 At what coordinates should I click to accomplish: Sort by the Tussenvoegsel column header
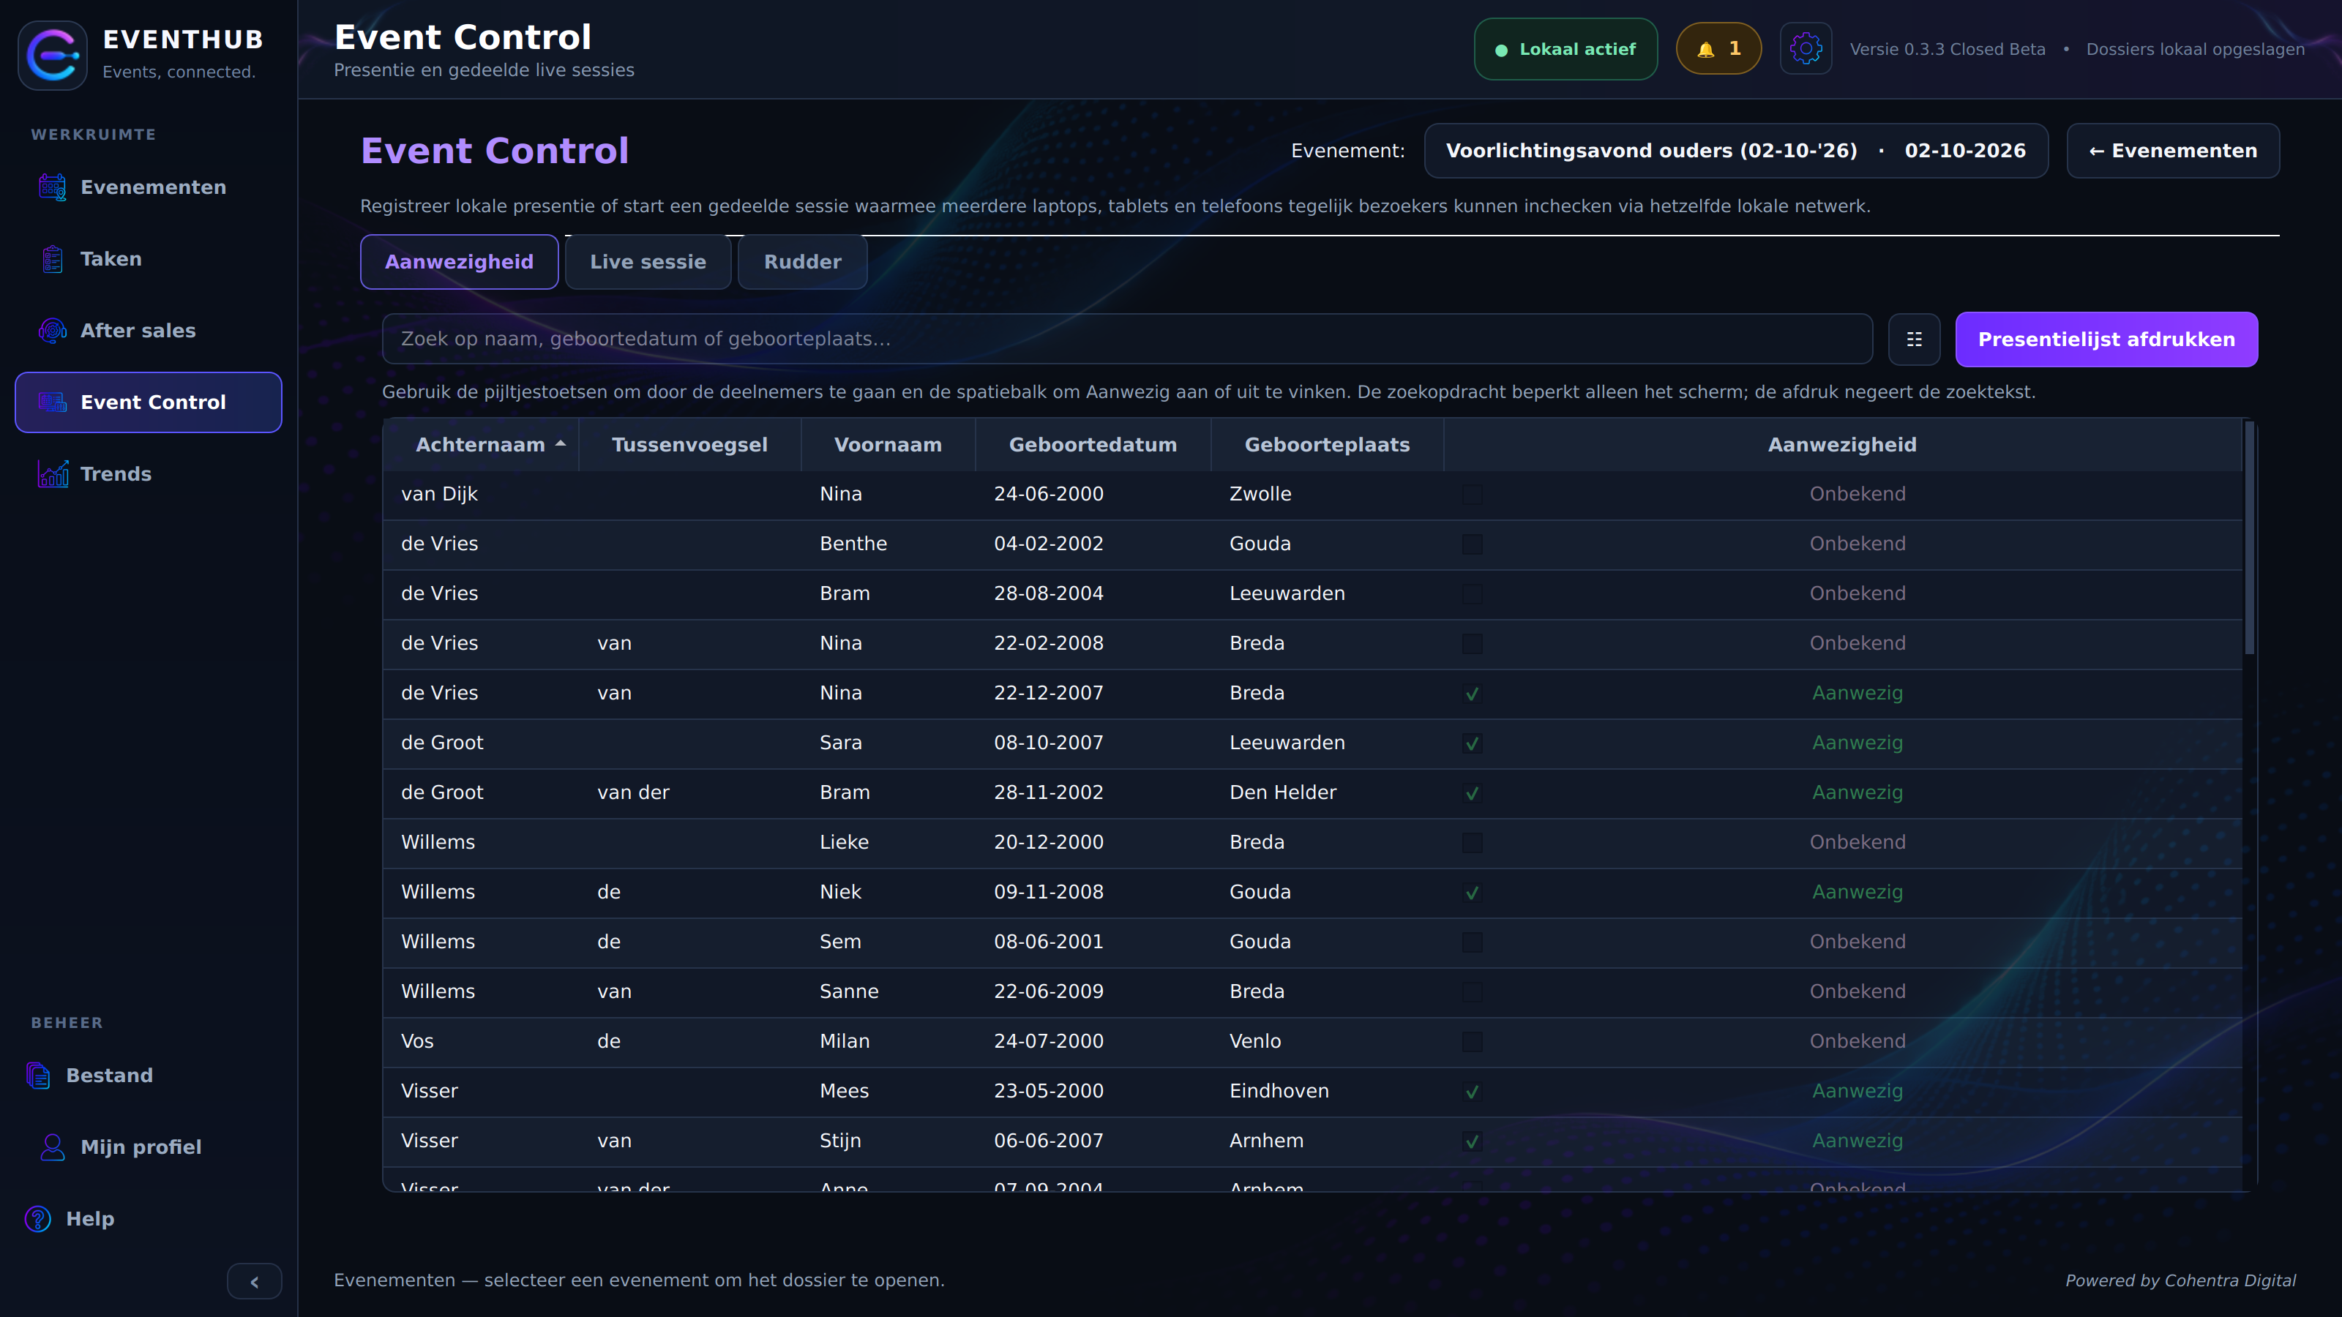point(689,444)
